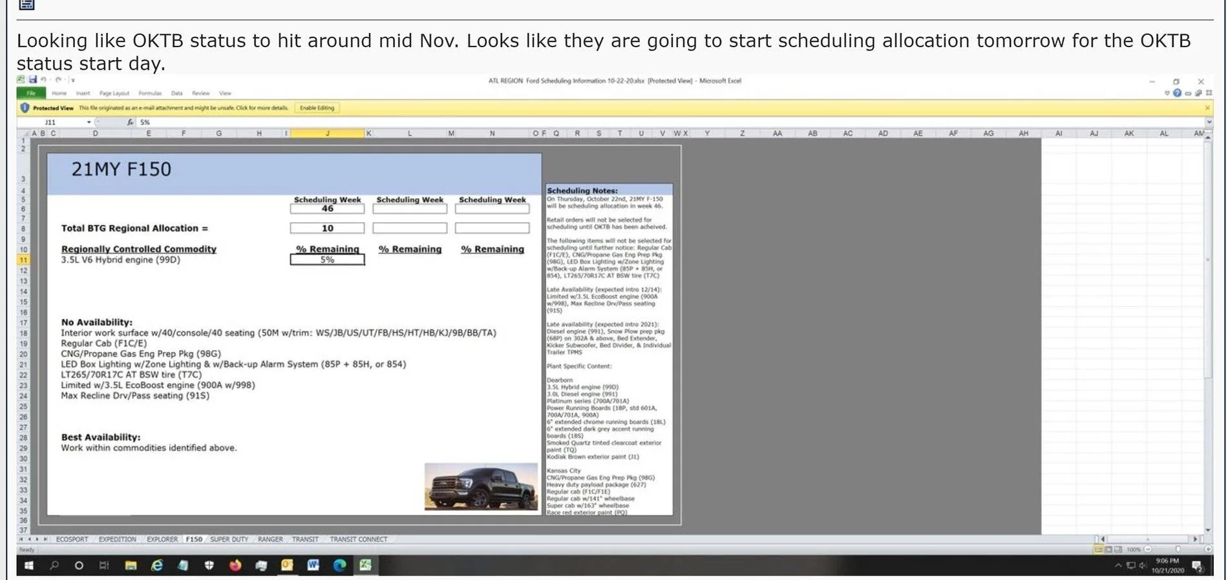Viewport: 1228px width, 580px height.
Task: Switch to the SUPER DUTY sheet tab
Action: point(229,539)
